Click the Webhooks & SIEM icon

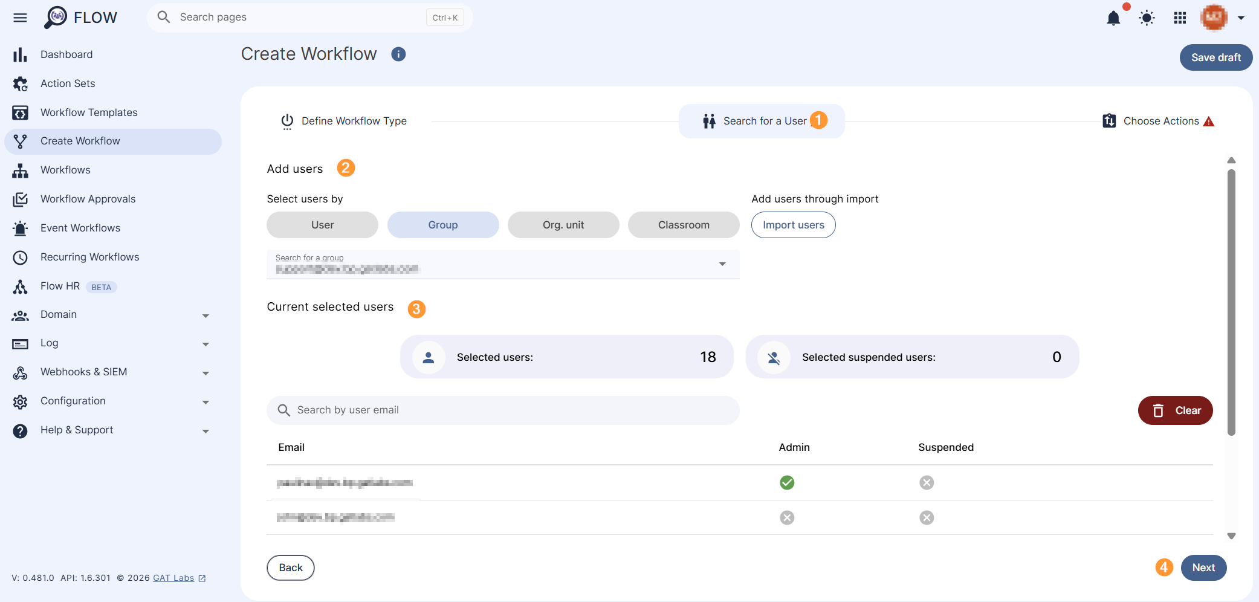pyautogui.click(x=20, y=372)
